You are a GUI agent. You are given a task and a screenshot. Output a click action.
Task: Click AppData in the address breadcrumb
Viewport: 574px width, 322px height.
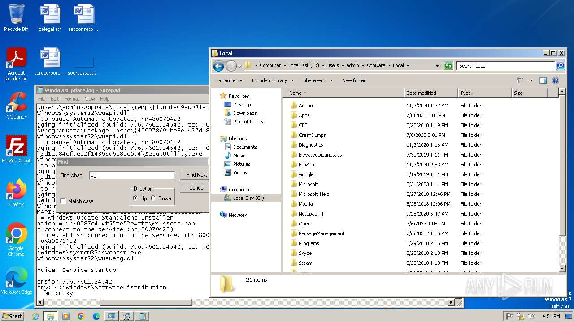pos(376,65)
